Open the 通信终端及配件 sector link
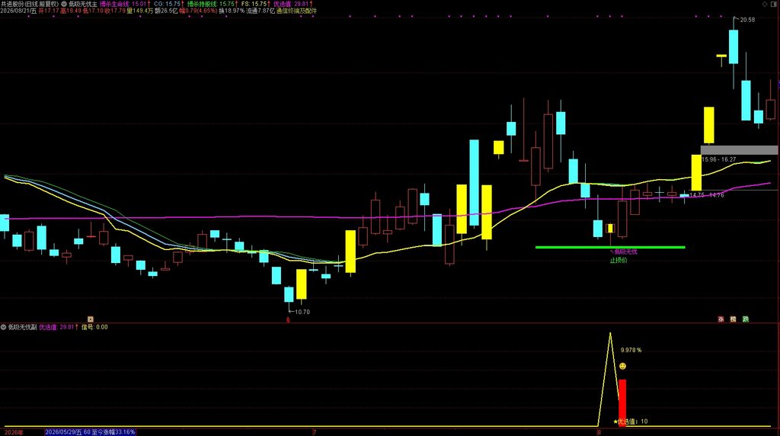The height and width of the screenshot is (436, 780). pyautogui.click(x=296, y=11)
